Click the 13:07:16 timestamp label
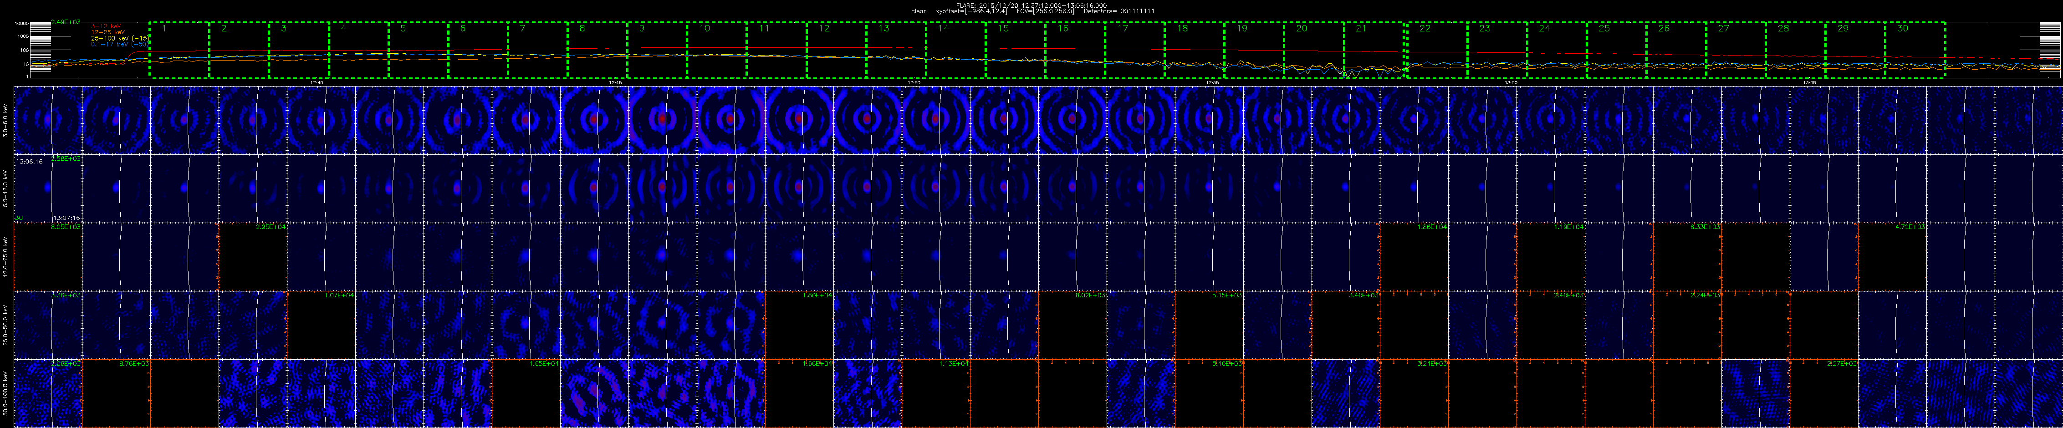This screenshot has height=428, width=2063. [x=66, y=218]
